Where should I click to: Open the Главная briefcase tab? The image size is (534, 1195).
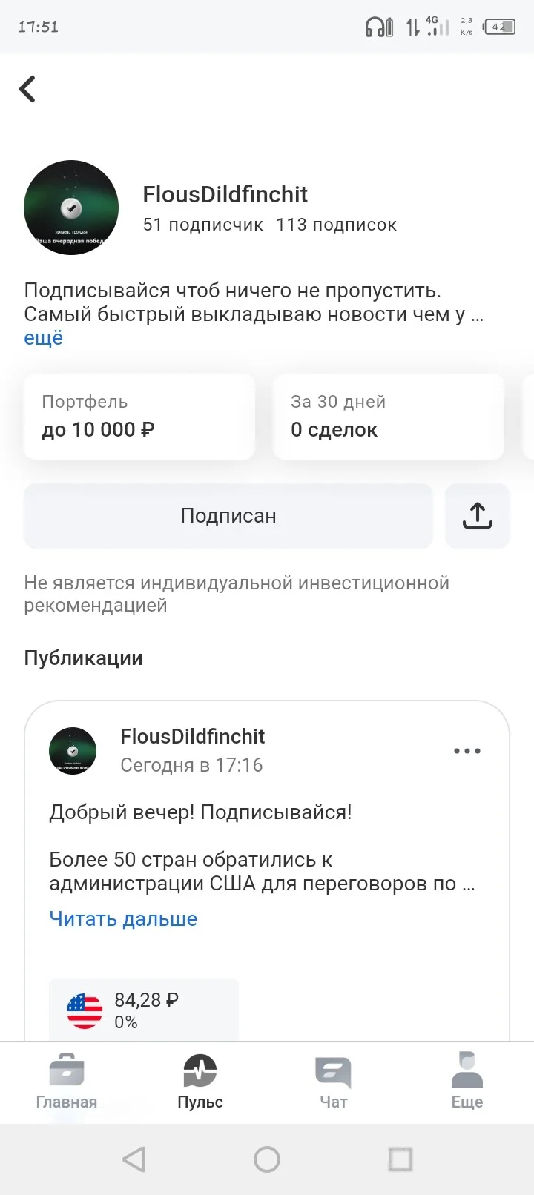pyautogui.click(x=67, y=1081)
